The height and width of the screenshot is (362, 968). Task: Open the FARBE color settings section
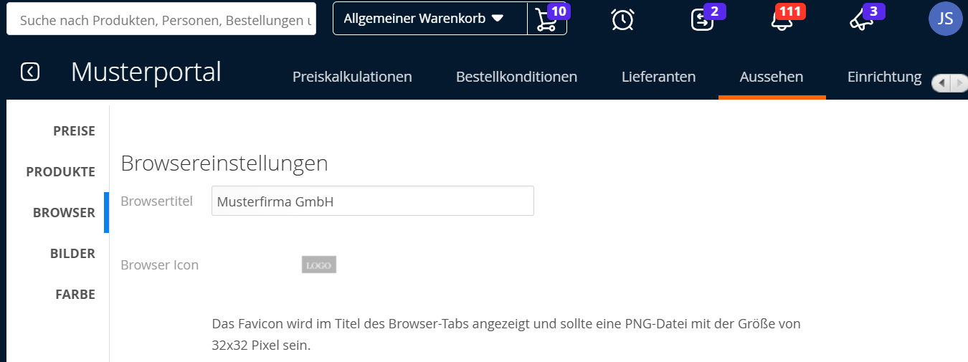[x=75, y=295]
